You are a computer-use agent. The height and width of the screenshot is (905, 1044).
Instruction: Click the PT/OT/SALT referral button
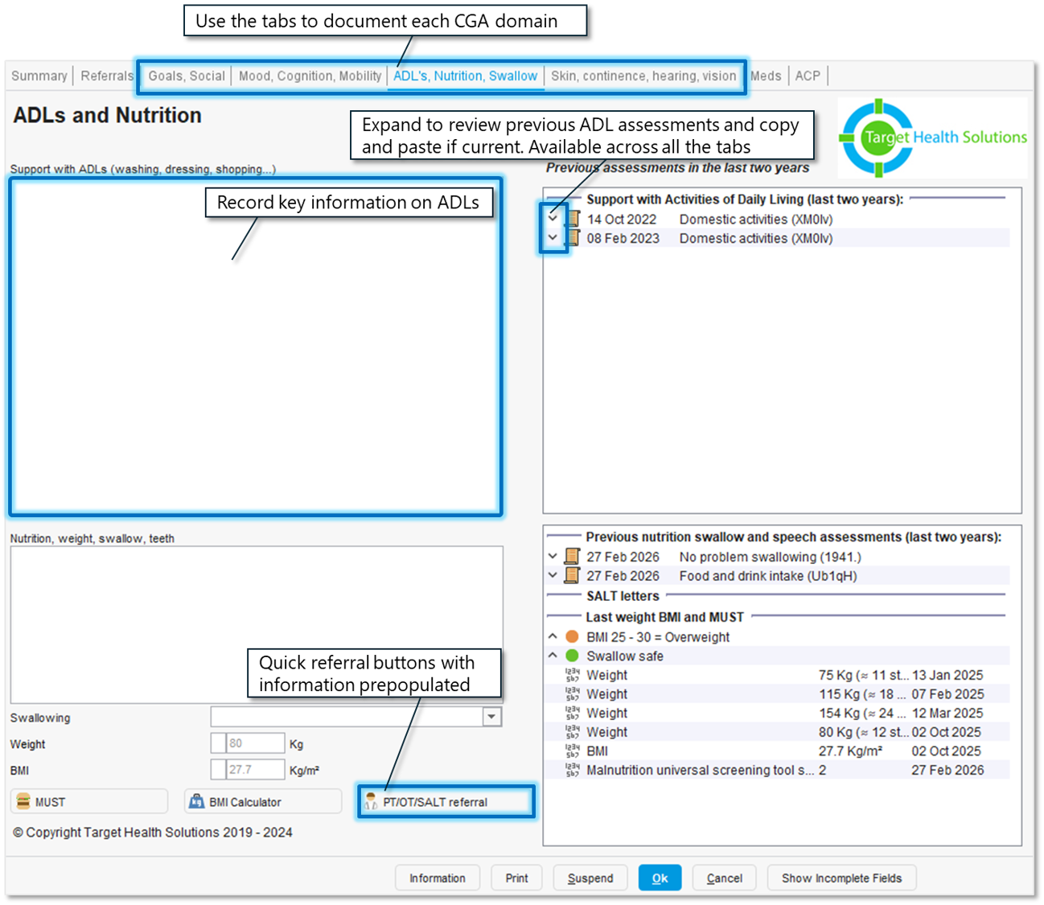[446, 801]
